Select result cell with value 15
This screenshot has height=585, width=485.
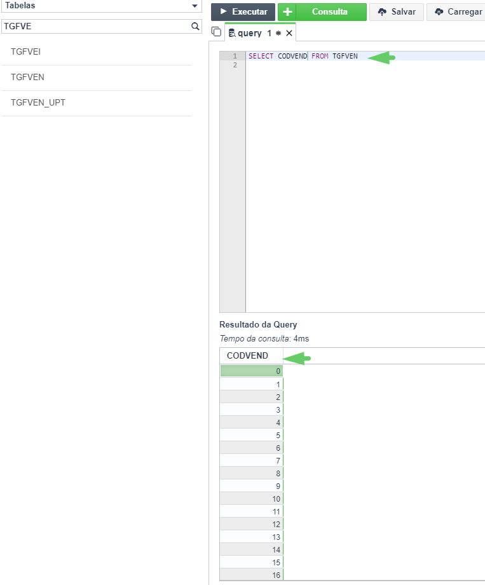pyautogui.click(x=252, y=562)
